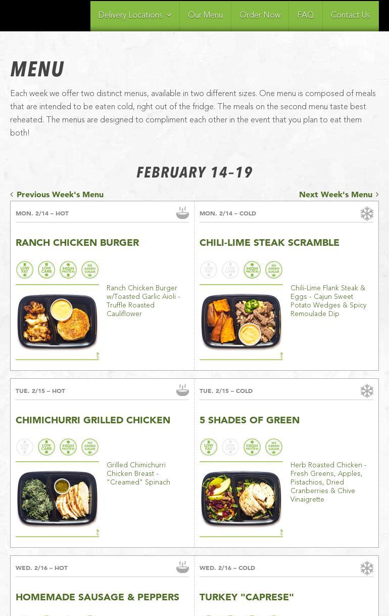Click Low Fat badge under 5 Shades of Green
This screenshot has height=616, width=389.
tap(209, 447)
